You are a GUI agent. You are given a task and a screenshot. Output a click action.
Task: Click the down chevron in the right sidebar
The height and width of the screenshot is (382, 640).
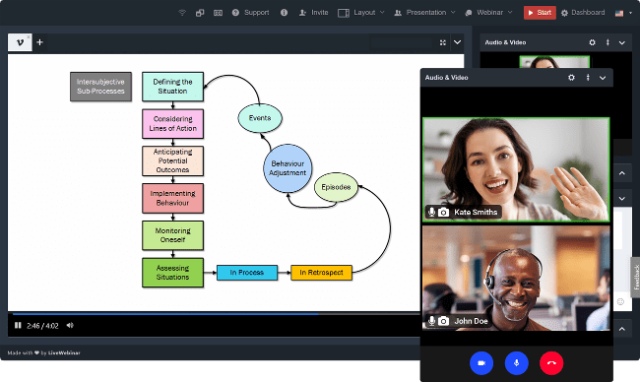622,198
